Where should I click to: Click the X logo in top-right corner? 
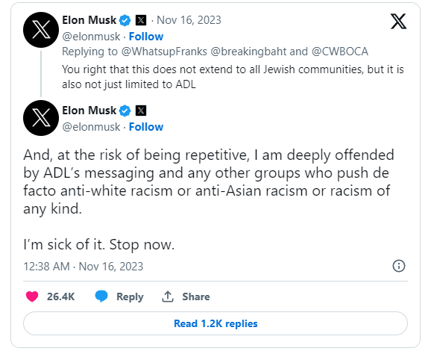(398, 21)
